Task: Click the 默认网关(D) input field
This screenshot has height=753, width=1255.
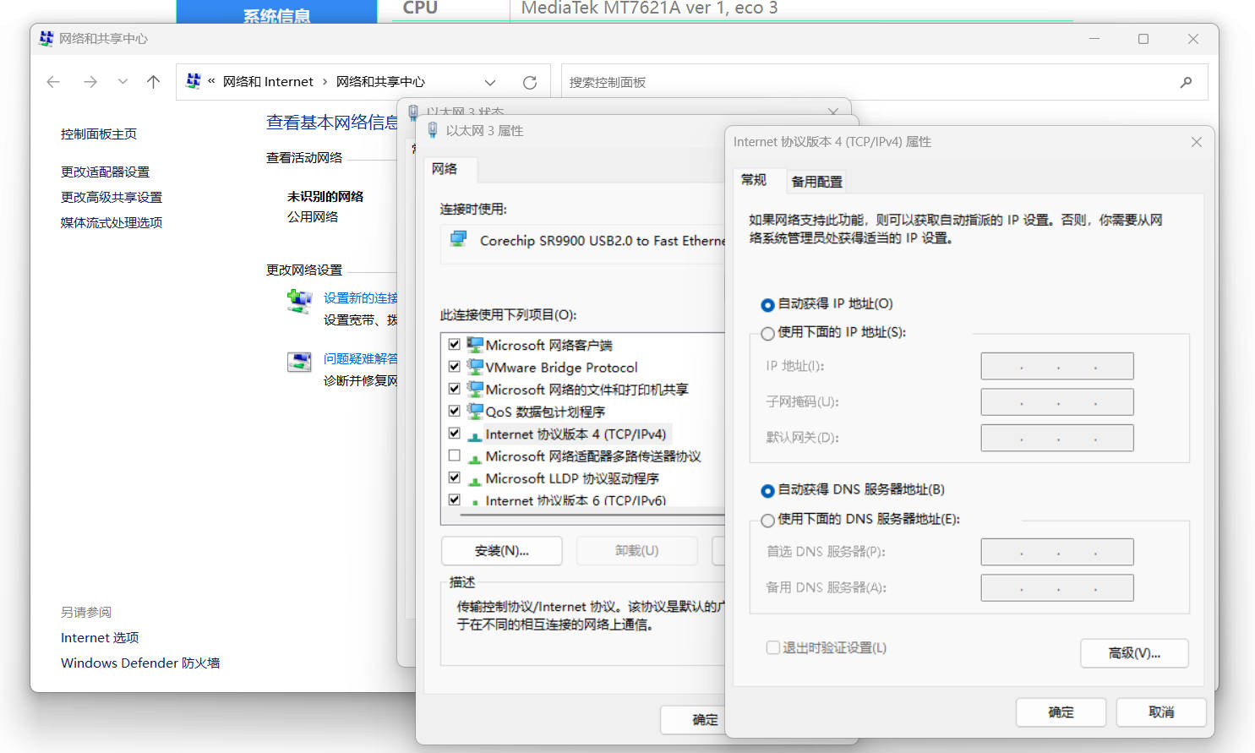Action: (x=1057, y=438)
